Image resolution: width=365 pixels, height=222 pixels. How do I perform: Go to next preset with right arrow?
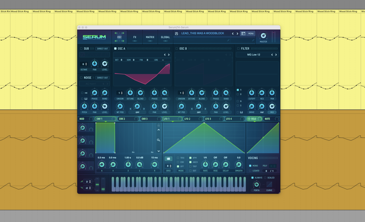click(x=238, y=33)
